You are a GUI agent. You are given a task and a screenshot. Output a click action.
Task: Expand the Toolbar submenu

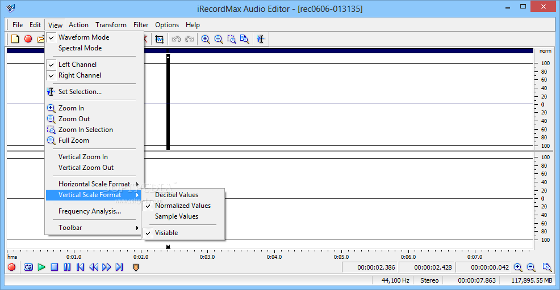[94, 228]
